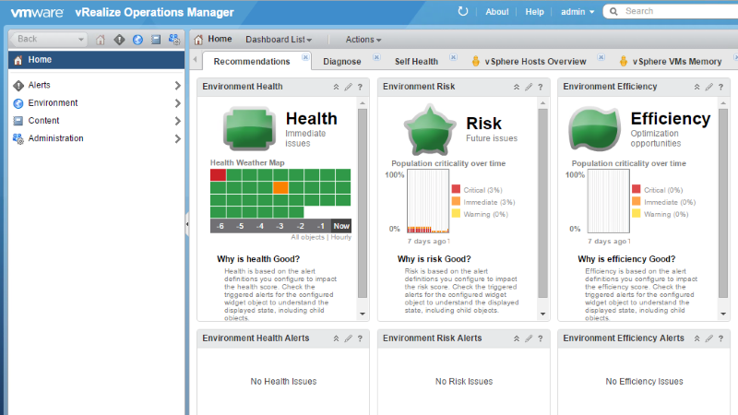738x415 pixels.
Task: Select Now on the weather map timeline
Action: click(x=341, y=226)
